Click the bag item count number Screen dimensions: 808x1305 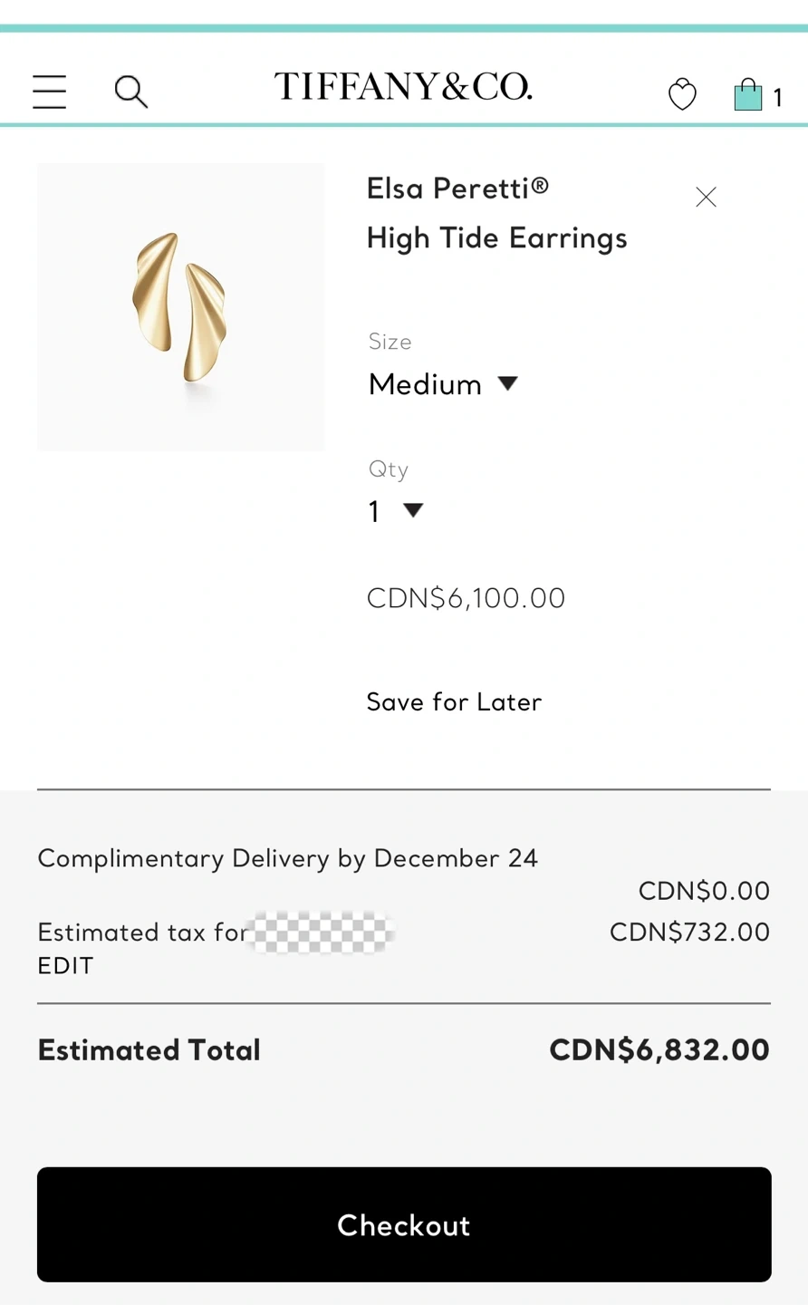click(778, 98)
